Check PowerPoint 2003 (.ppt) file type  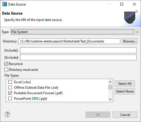[x=10, y=99]
